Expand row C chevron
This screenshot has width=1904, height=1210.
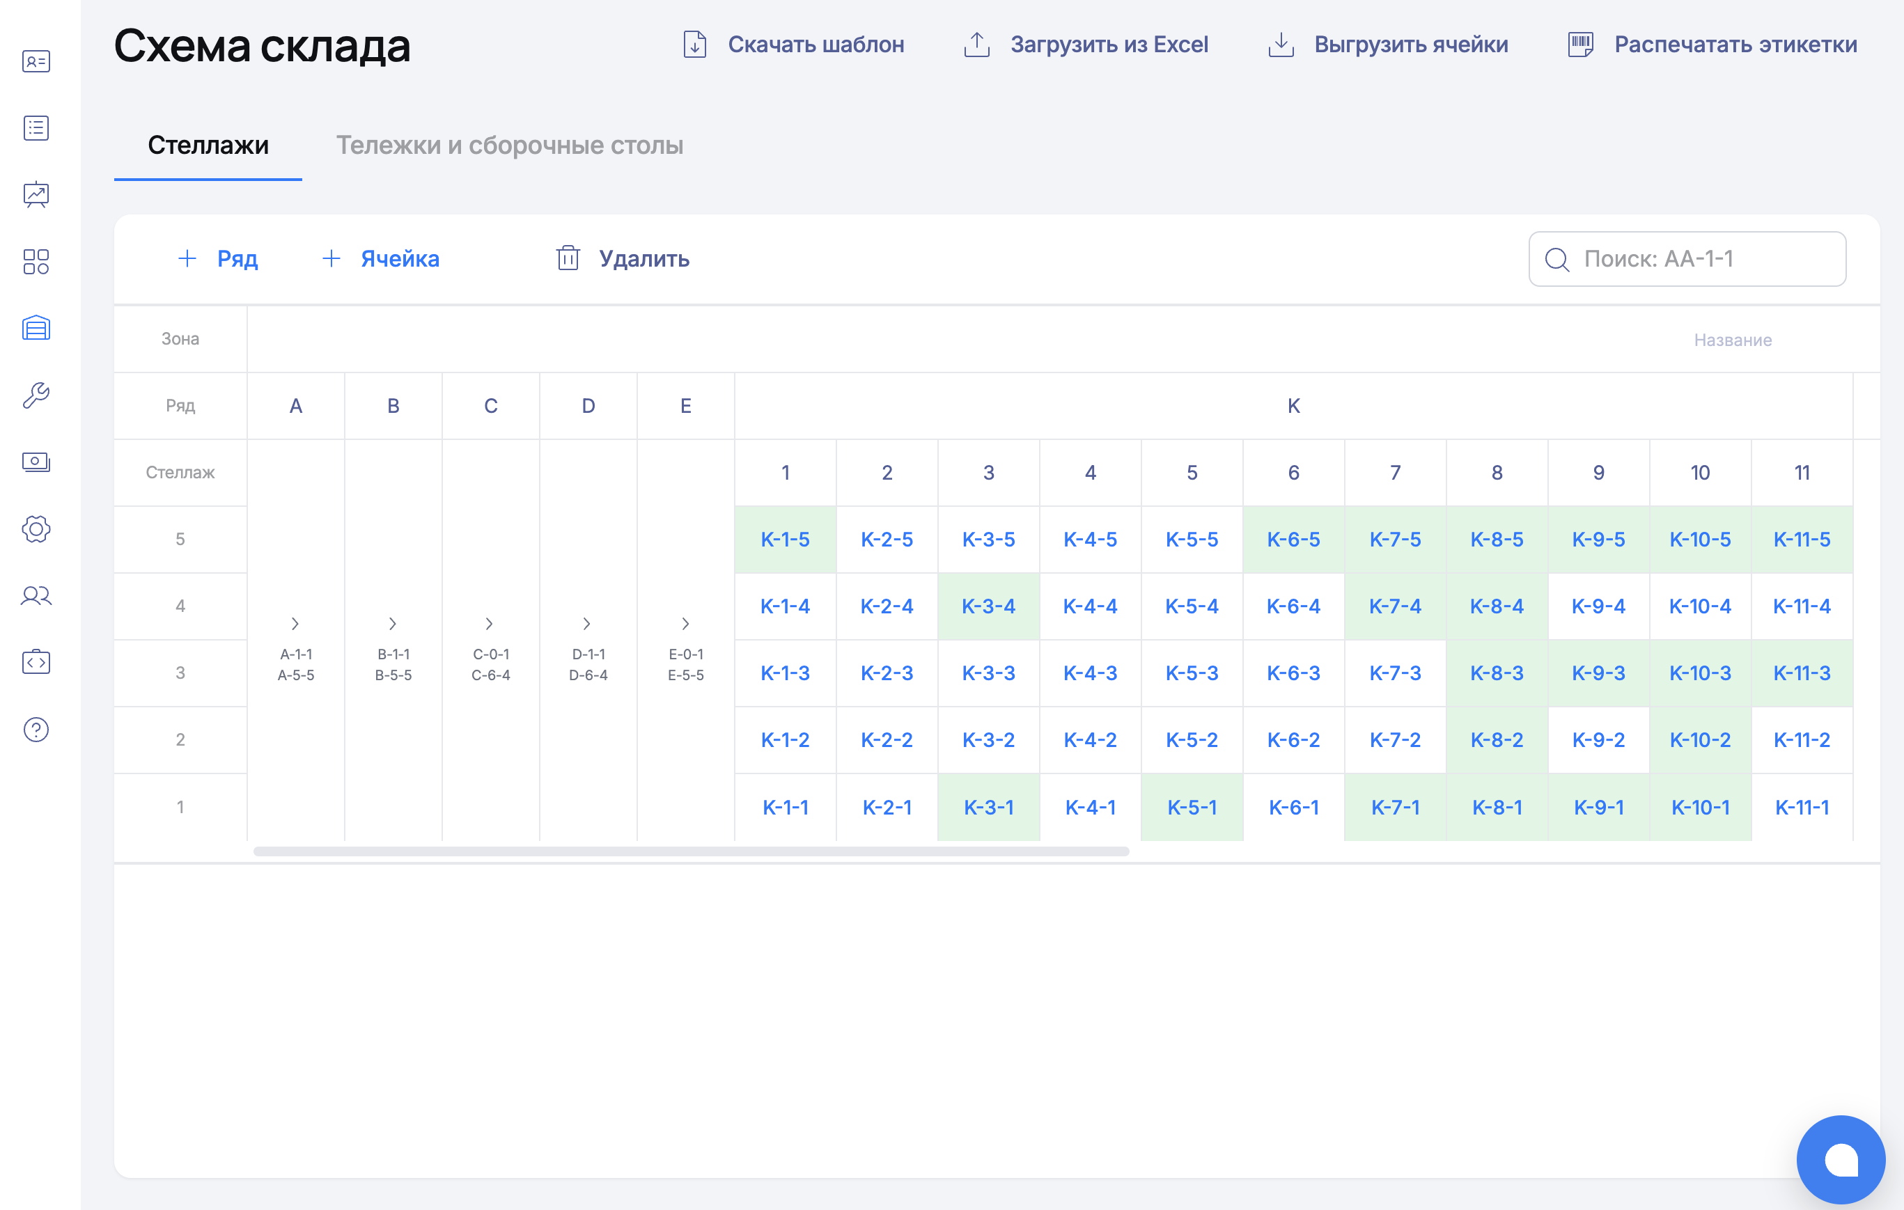pyautogui.click(x=490, y=624)
